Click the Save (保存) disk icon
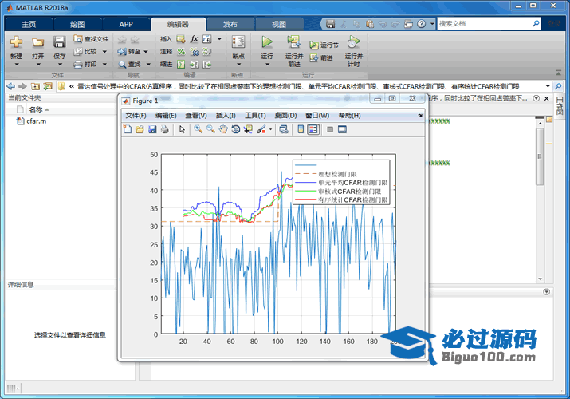570x399 pixels. [60, 42]
